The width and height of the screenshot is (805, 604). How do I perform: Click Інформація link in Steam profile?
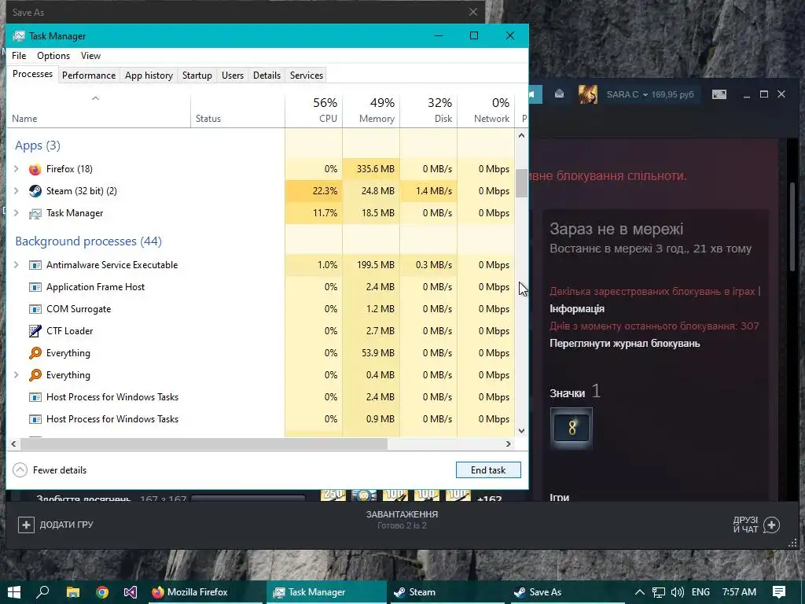(x=576, y=309)
